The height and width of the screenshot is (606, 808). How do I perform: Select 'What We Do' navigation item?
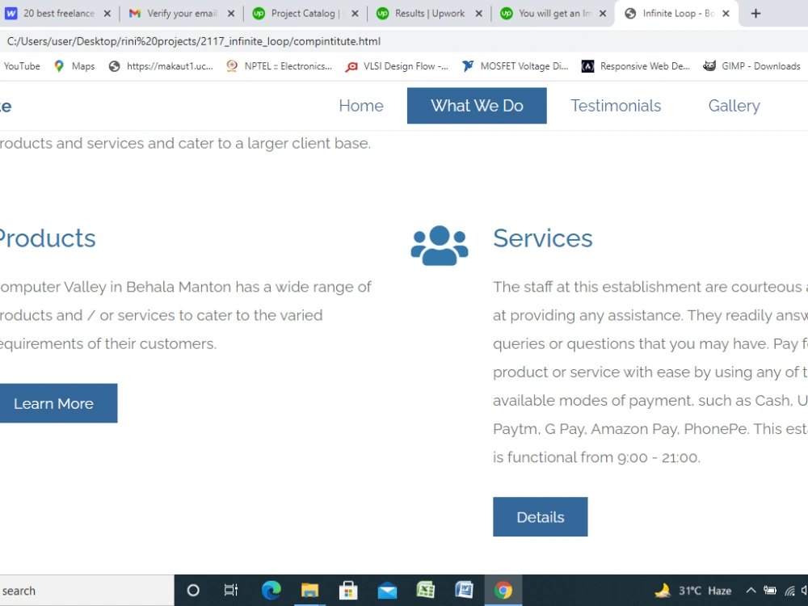click(x=477, y=106)
